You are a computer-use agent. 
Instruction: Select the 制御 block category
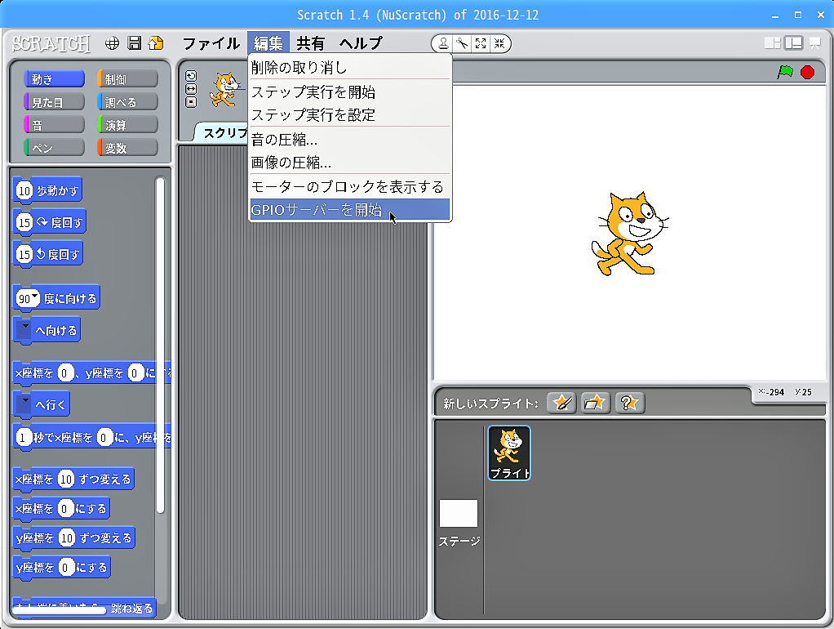[127, 78]
